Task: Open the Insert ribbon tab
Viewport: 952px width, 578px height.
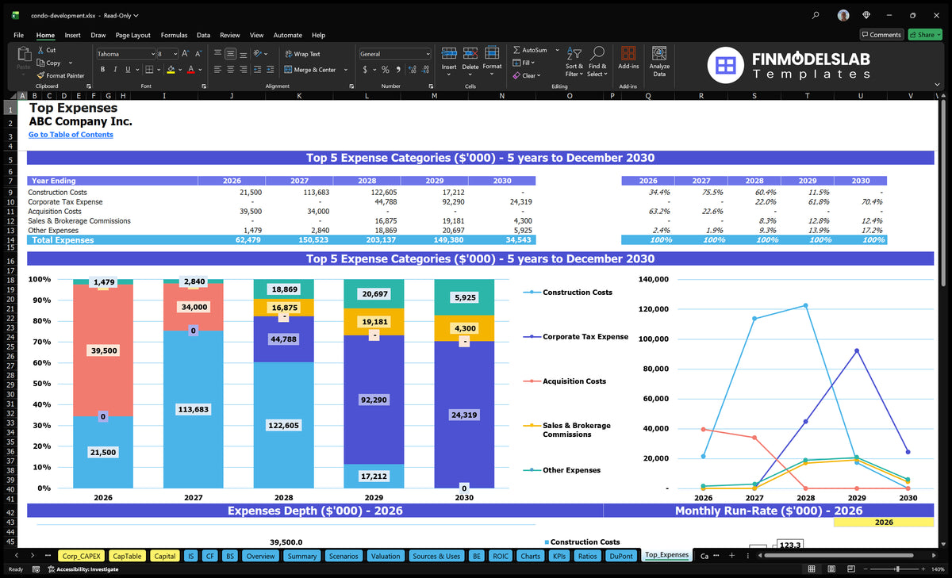Action: (72, 35)
